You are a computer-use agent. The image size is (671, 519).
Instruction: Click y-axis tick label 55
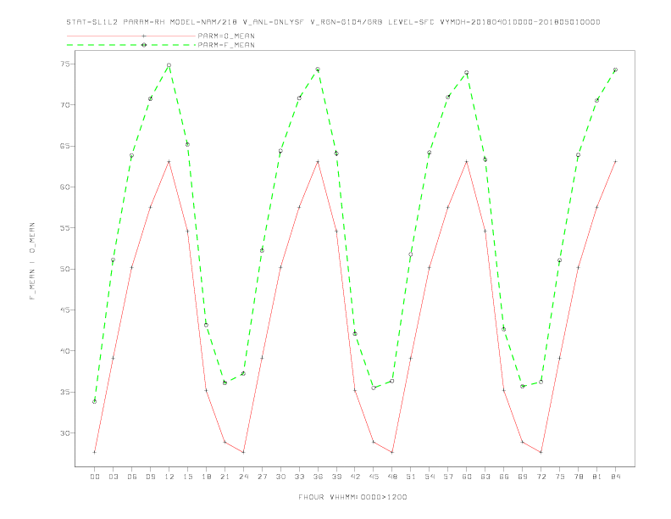pos(65,228)
